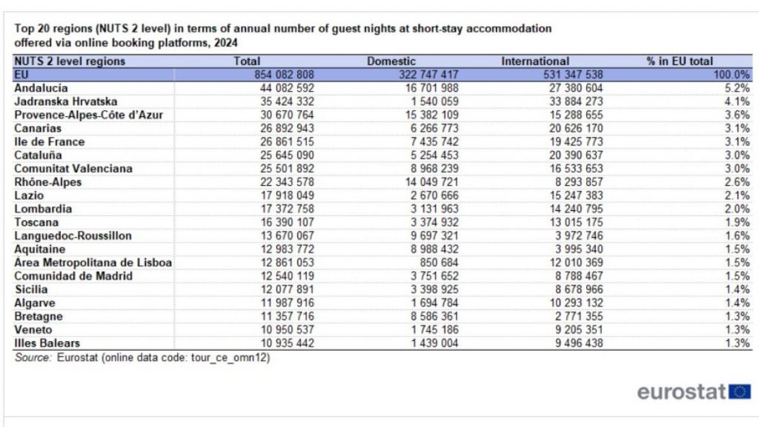Click Andalucía total 44 082 592
The height and width of the screenshot is (427, 759).
point(287,88)
